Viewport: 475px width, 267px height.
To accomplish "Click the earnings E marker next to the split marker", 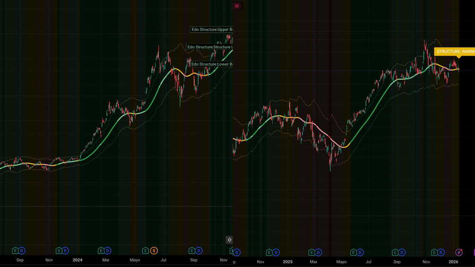I will (x=146, y=250).
